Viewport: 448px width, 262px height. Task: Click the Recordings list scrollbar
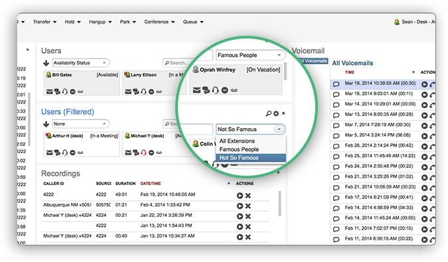coord(279,204)
